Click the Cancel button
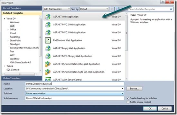 [x=165, y=109]
